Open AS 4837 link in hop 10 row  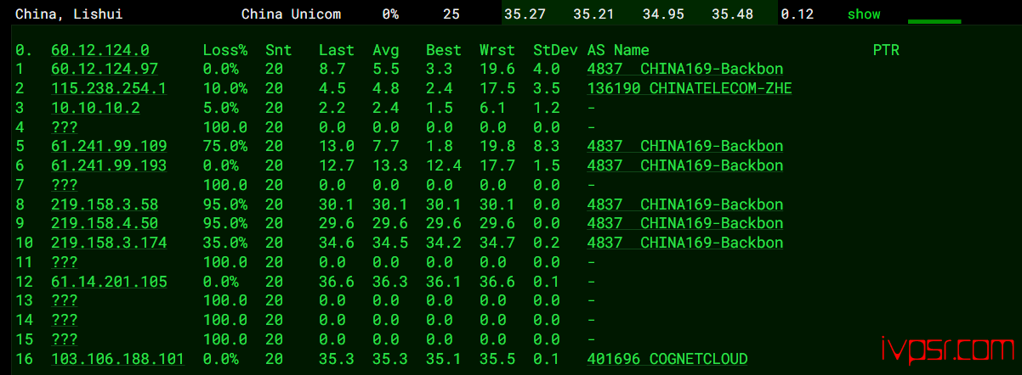(x=685, y=243)
